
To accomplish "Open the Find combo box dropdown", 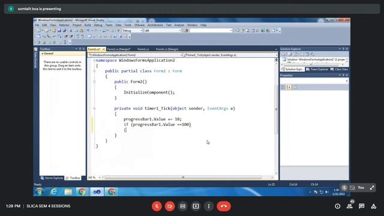I will (230, 31).
